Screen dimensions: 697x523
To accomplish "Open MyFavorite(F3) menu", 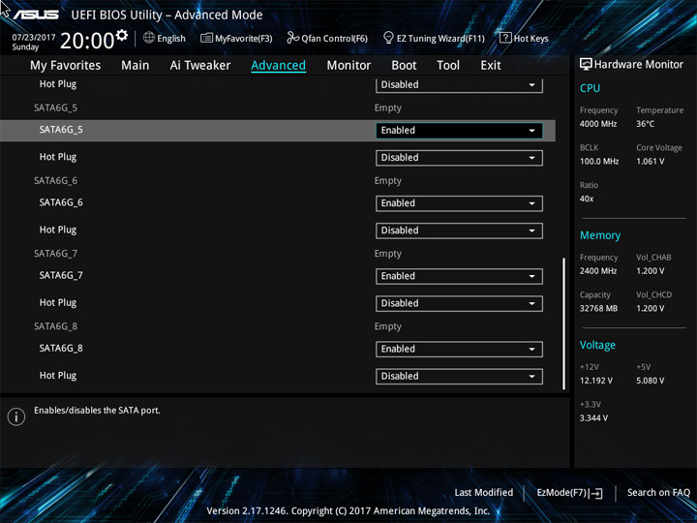I will (x=236, y=38).
